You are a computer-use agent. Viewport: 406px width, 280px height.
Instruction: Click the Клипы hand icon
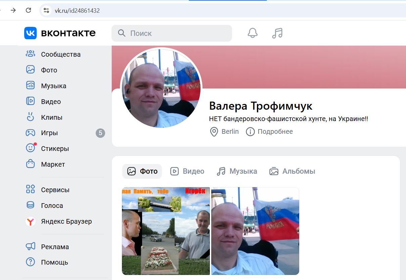point(31,117)
